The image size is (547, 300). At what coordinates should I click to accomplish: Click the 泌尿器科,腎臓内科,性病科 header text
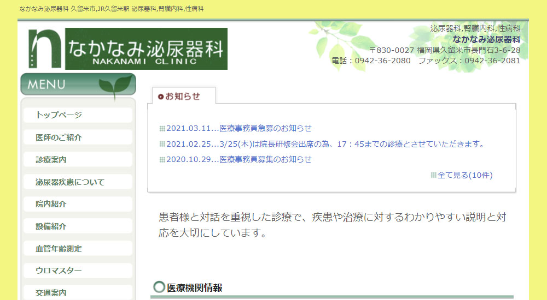(x=475, y=28)
